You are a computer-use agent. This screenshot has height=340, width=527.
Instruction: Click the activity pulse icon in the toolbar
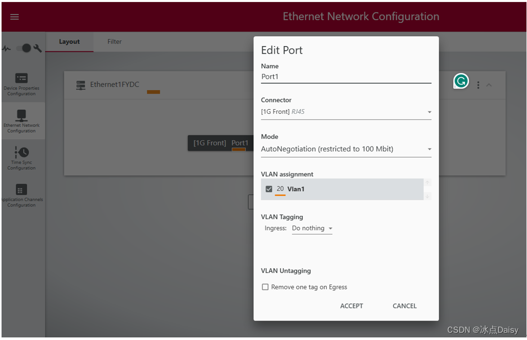click(7, 48)
